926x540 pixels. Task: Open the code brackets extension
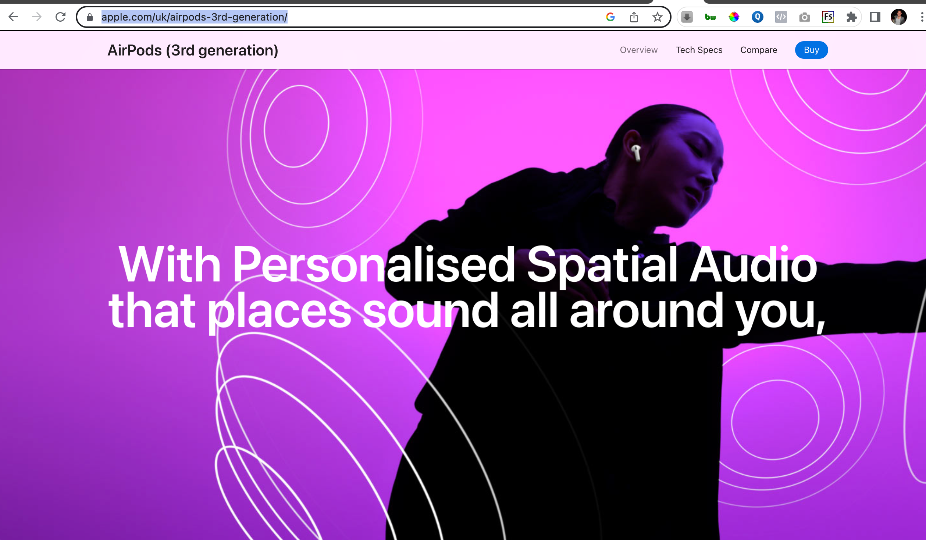tap(781, 17)
